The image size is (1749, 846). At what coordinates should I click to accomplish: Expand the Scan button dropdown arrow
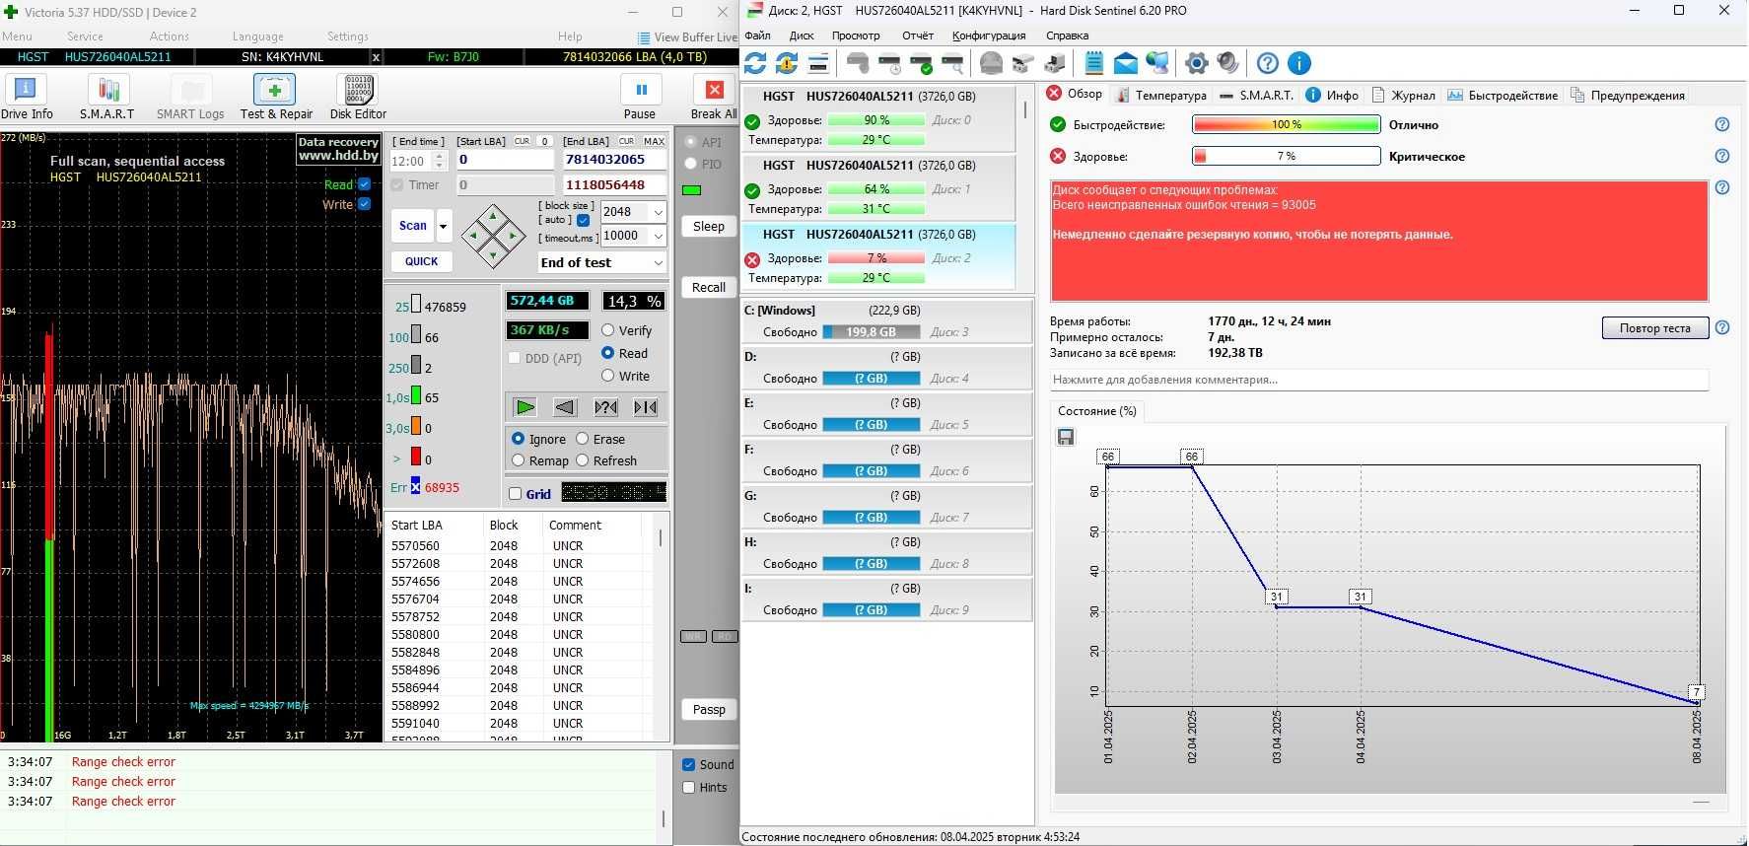click(444, 226)
